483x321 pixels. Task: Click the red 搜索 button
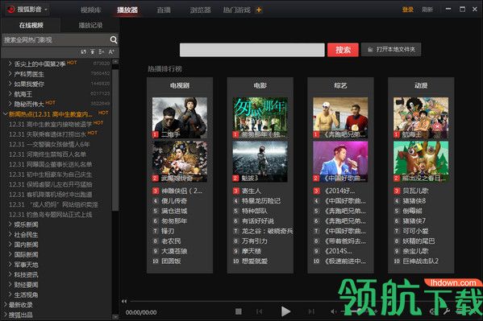click(343, 50)
